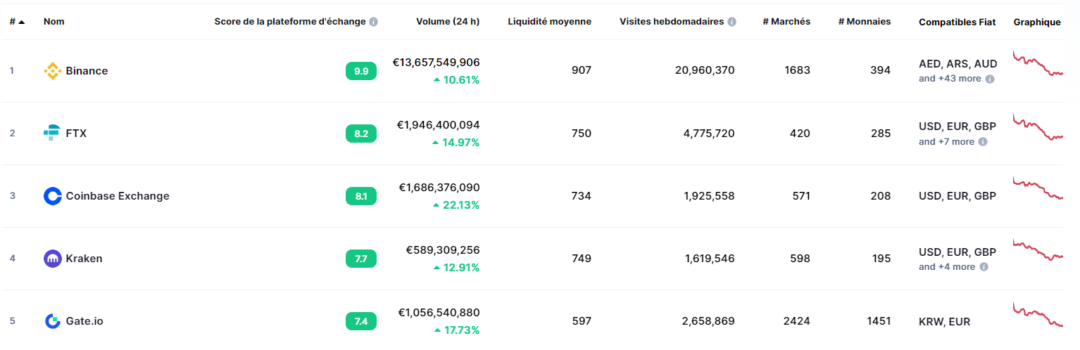Click the FTX price chart thumbnail
Image resolution: width=1080 pixels, height=350 pixels.
click(x=1038, y=127)
